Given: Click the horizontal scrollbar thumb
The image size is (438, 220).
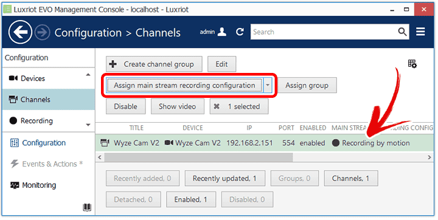Looking at the screenshot, I should (198, 157).
